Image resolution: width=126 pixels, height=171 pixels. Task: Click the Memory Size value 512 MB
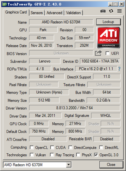click(x=44, y=100)
